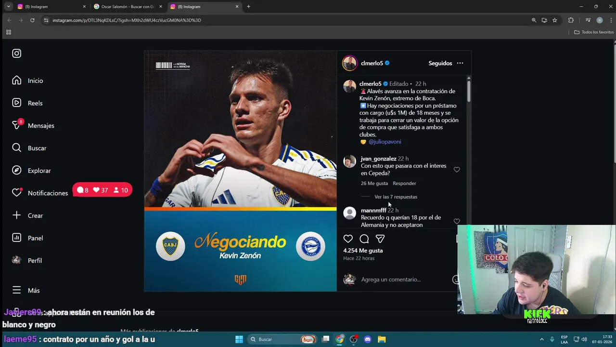Click the Kevin Zenón post image
Screen dimensions: 616x347
coord(240,171)
